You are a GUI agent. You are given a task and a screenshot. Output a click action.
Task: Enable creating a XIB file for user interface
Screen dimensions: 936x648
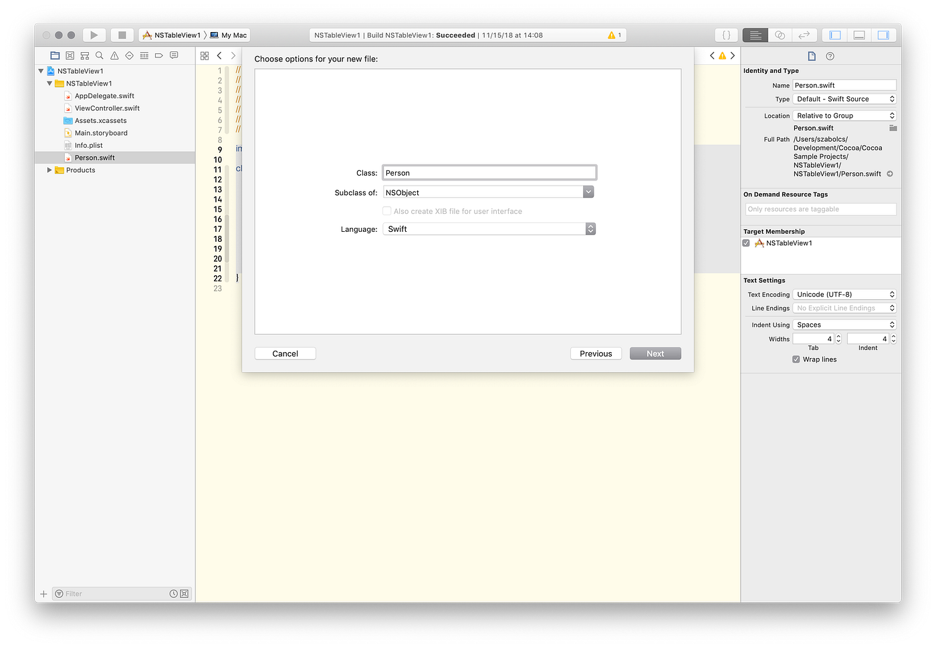(x=386, y=210)
